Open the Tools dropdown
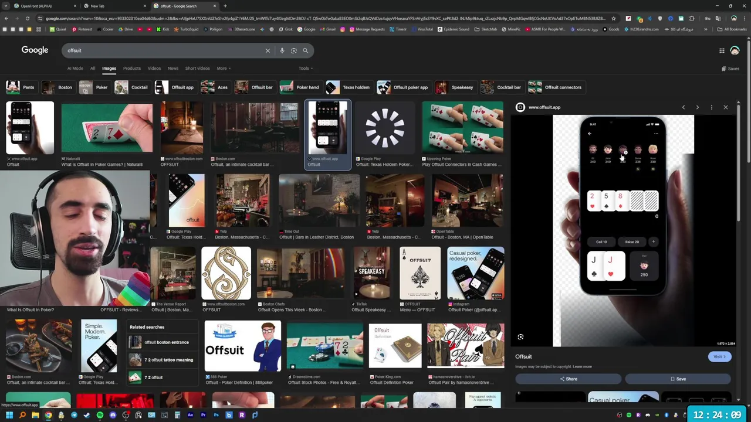This screenshot has width=751, height=422. click(305, 69)
